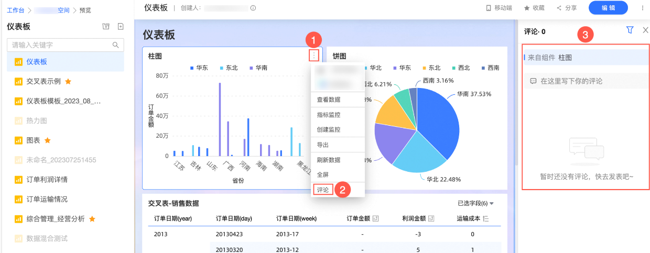650x253 pixels.
Task: Click the creator info icon
Action: pyautogui.click(x=253, y=8)
